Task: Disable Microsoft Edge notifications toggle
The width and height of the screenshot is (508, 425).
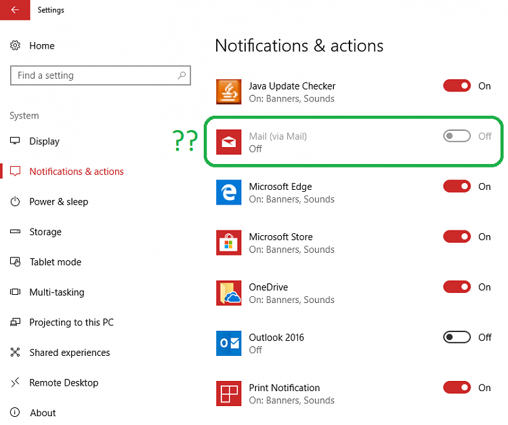Action: pos(457,186)
